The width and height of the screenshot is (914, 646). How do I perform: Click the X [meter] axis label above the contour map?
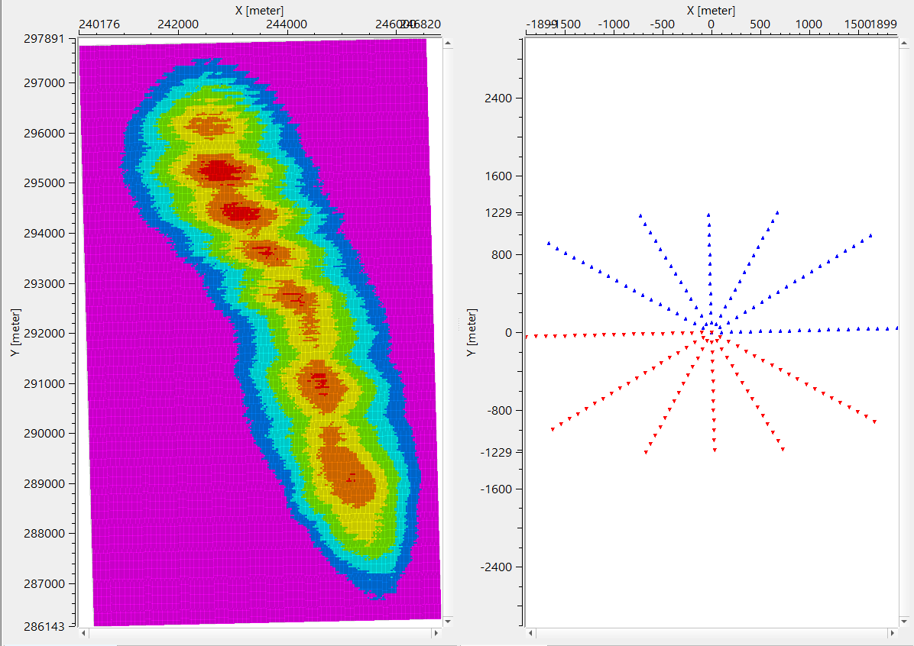(260, 9)
